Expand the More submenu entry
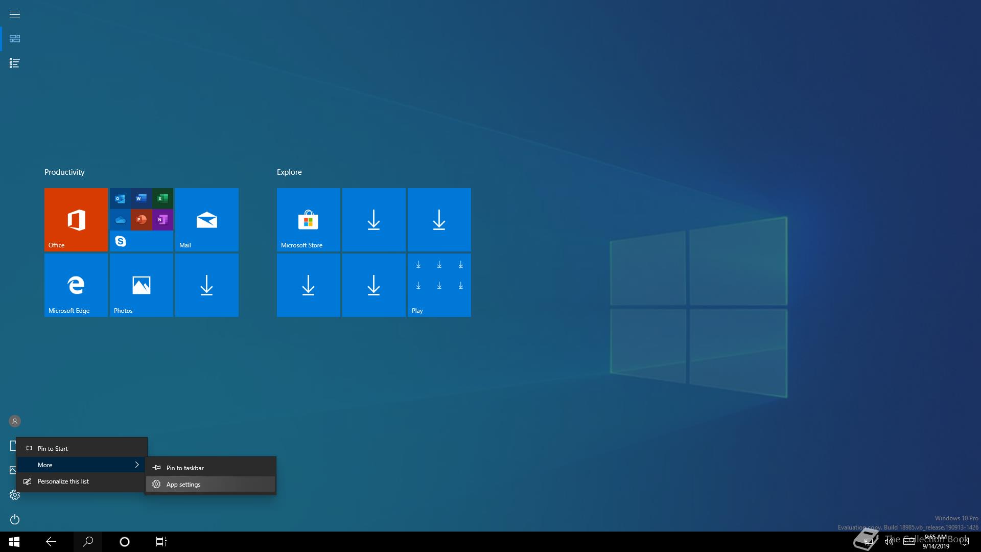Screen dimensions: 981x552 point(82,465)
